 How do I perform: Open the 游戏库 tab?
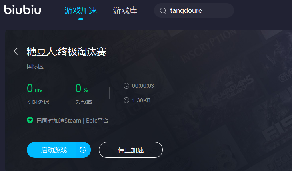point(125,11)
